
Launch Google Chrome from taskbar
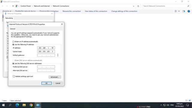tap(31, 105)
